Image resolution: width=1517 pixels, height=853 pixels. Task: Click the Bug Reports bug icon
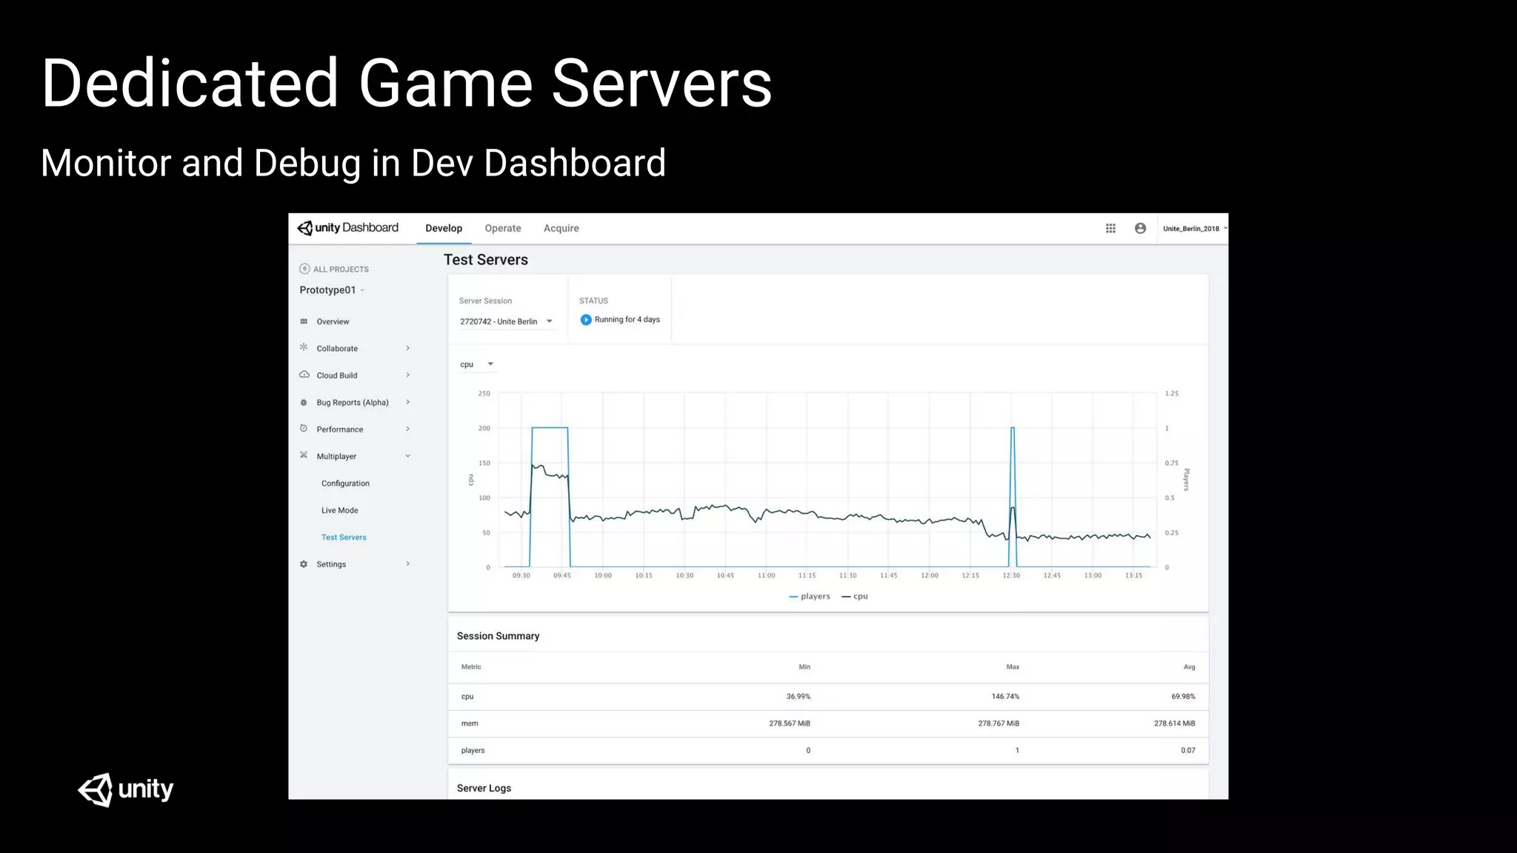(x=304, y=402)
